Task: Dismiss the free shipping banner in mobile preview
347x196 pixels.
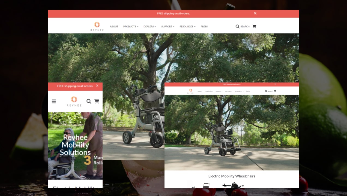Action: tap(97, 86)
